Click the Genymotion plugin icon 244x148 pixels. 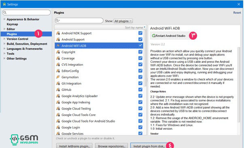58,77
